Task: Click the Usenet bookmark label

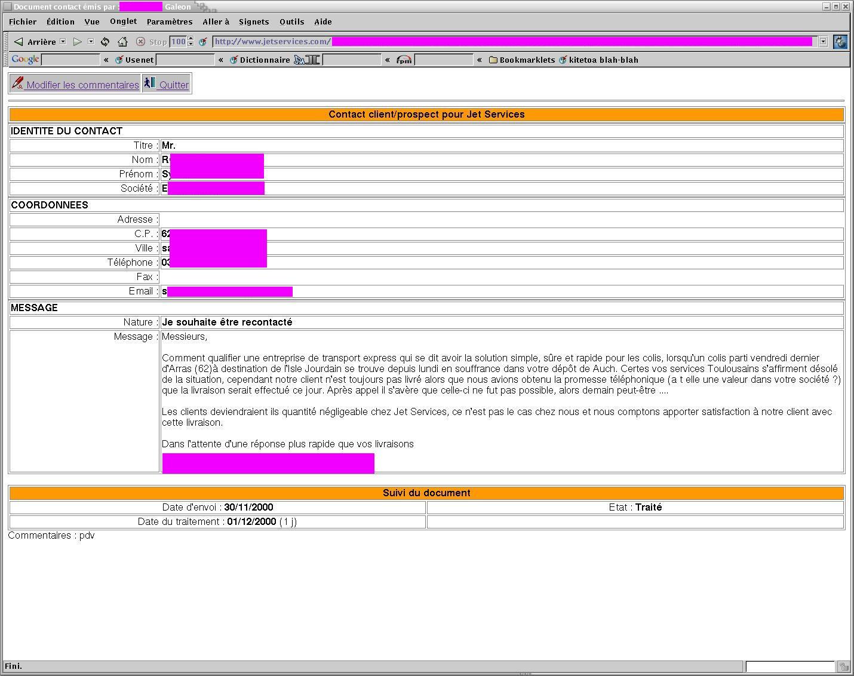Action: point(139,60)
